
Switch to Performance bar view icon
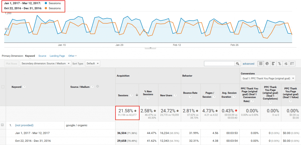coord(273,64)
